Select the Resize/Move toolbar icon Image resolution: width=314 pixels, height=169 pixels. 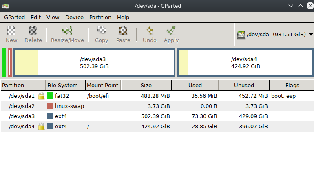point(67,31)
